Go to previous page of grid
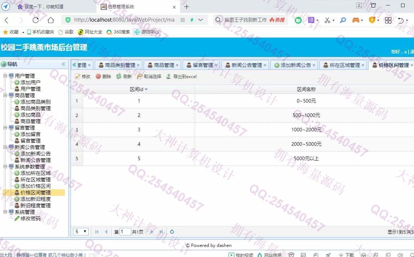The height and width of the screenshot is (257, 414). click(106, 232)
